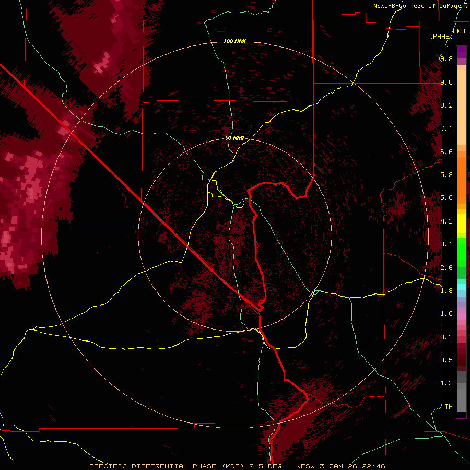Click the KESX 3 JAN 26 22:46 timestamp
Viewport: 470px width, 470px height.
click(340, 466)
